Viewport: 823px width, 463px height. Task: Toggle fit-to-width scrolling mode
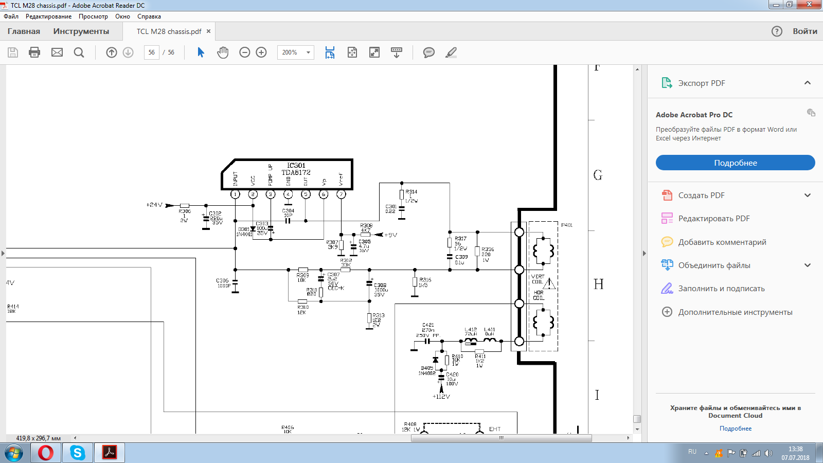tap(330, 52)
